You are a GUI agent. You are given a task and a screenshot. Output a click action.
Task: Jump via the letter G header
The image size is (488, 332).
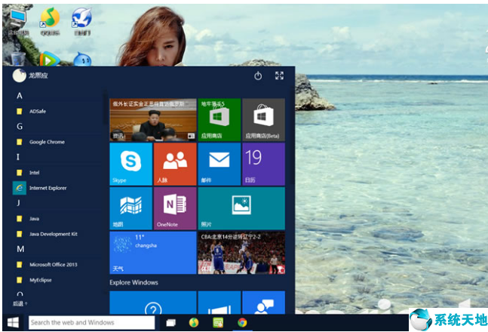[20, 127]
